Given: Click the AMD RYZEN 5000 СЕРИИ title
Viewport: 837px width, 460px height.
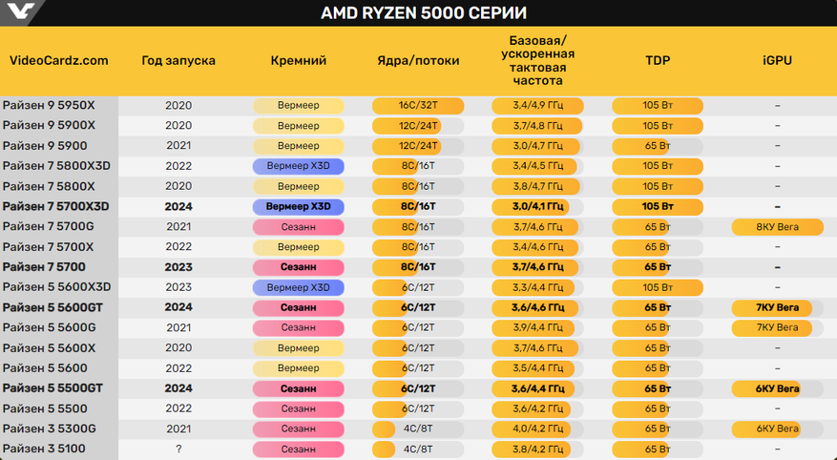Looking at the screenshot, I should click(x=417, y=13).
